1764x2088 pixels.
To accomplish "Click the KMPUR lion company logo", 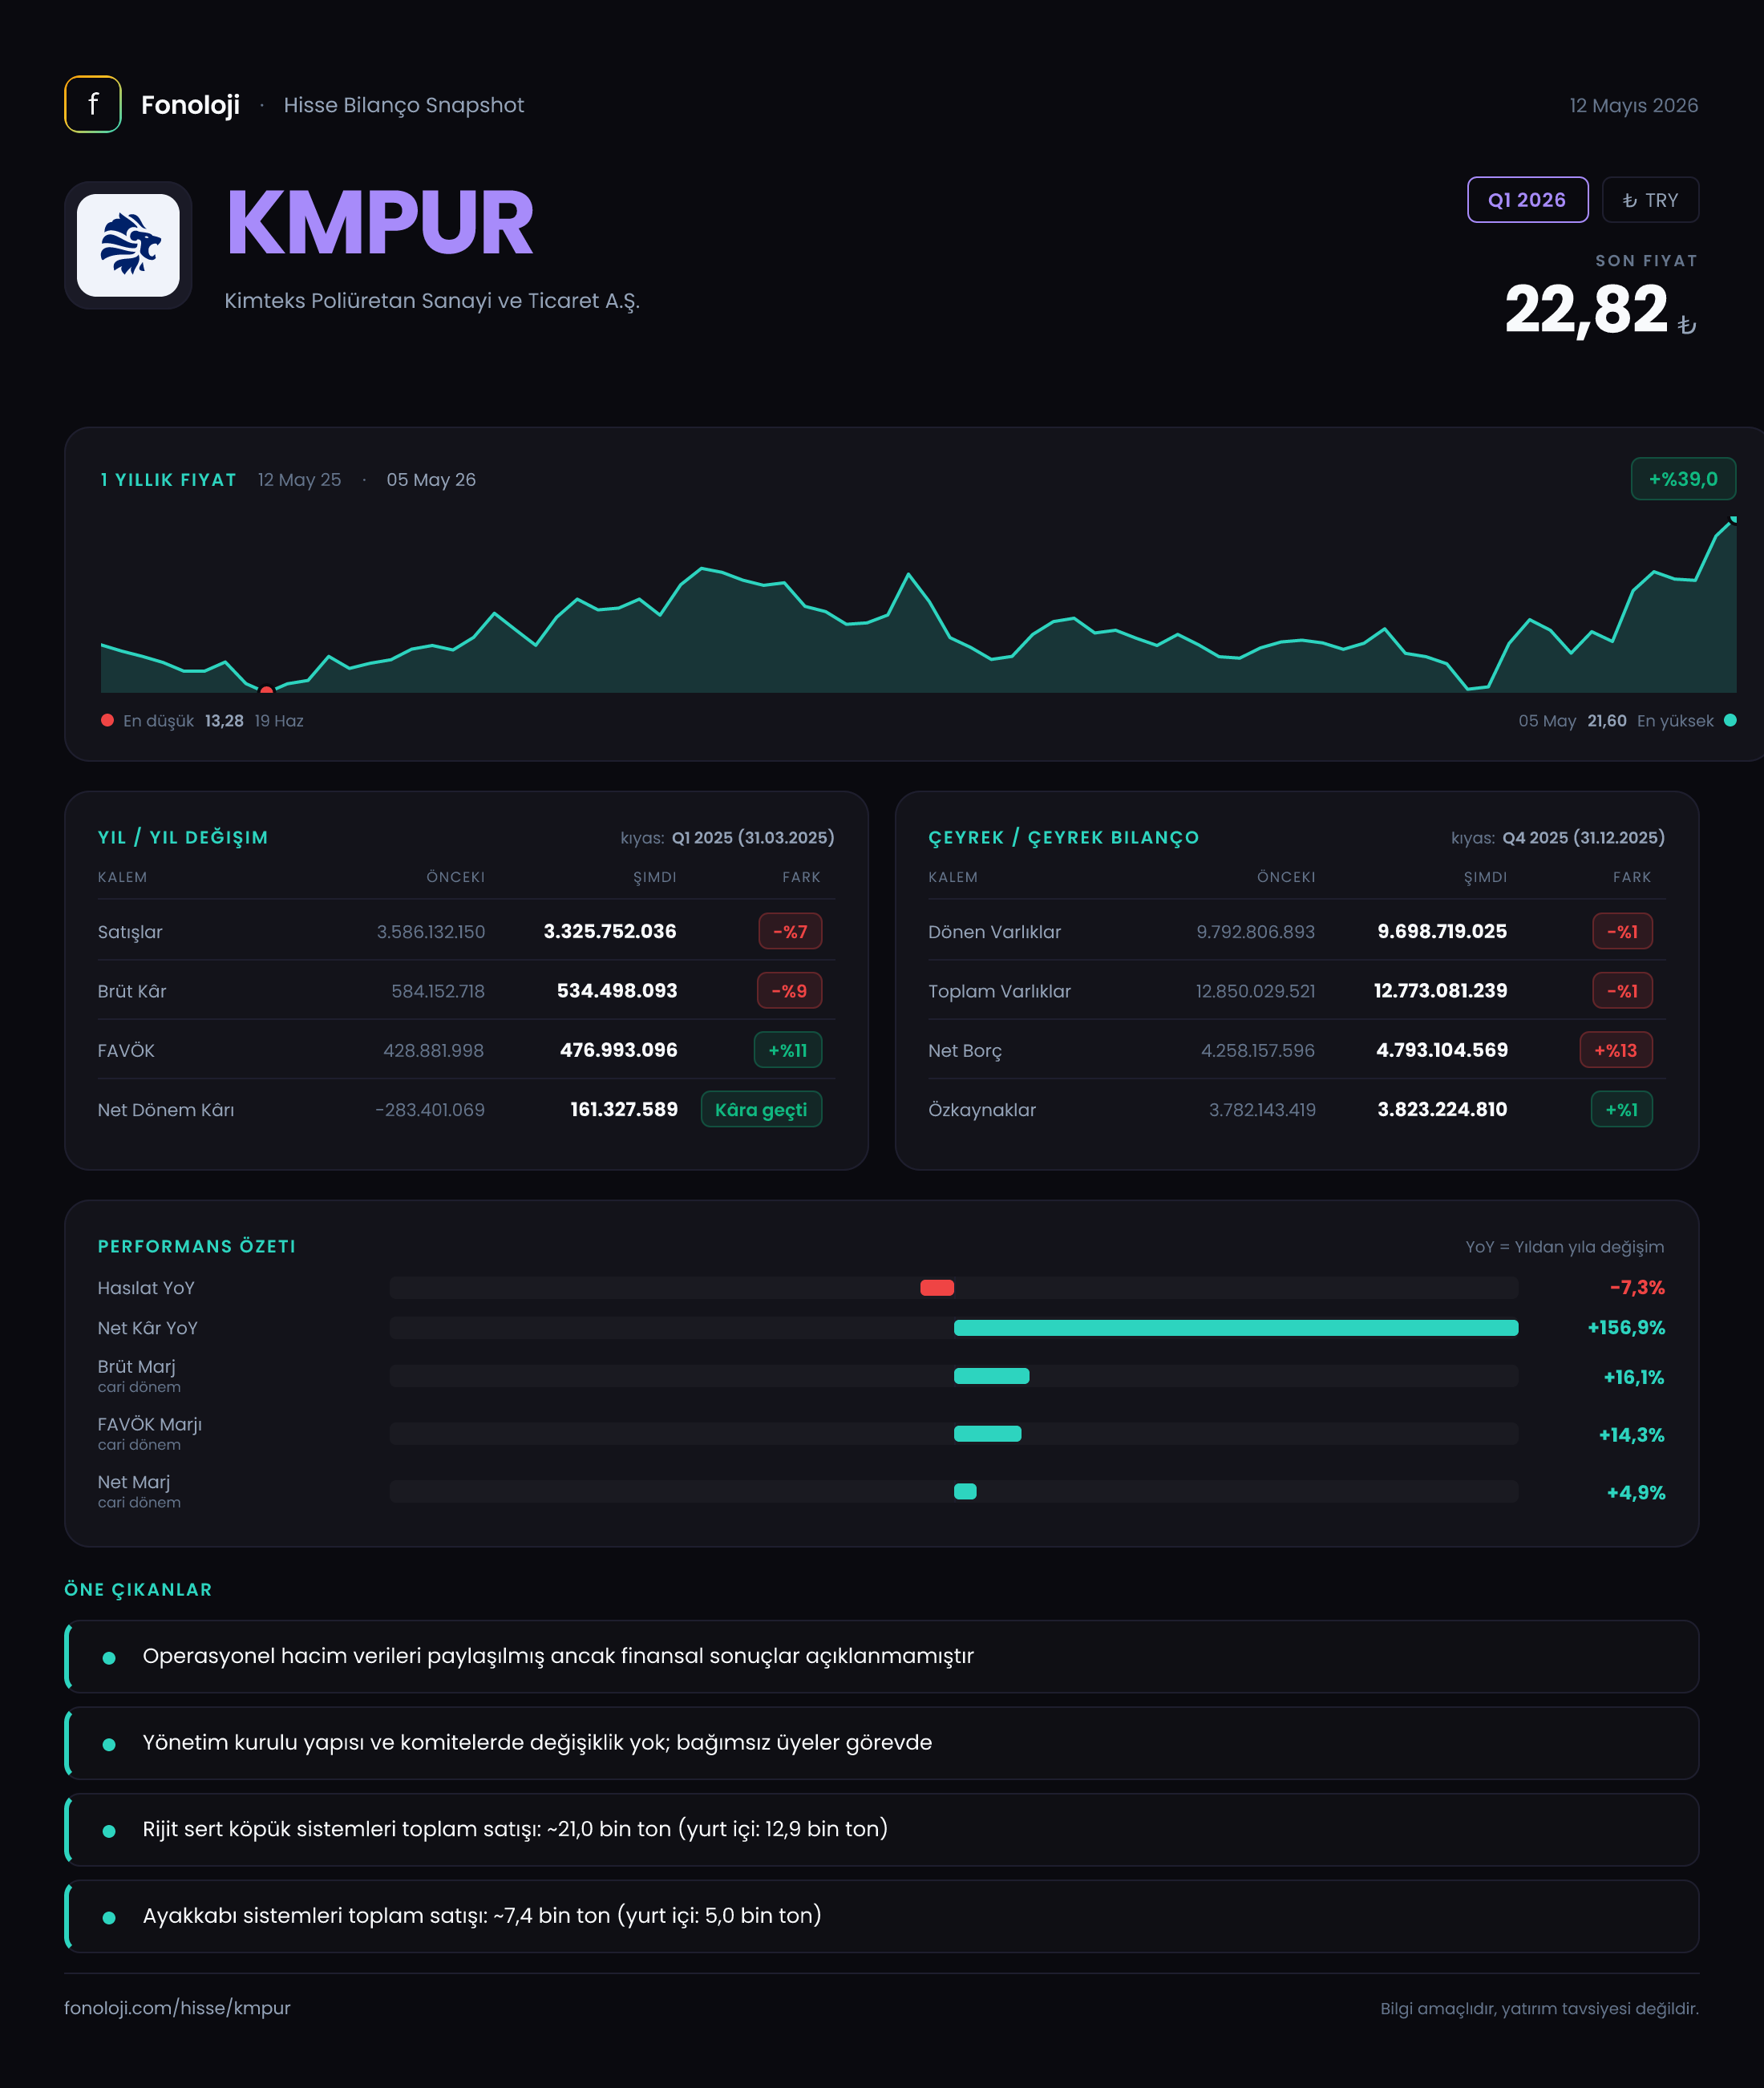I will click(x=128, y=245).
